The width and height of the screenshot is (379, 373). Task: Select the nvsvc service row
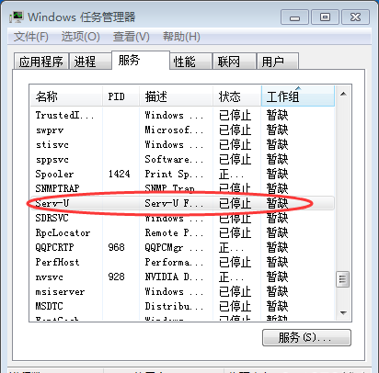click(x=182, y=277)
